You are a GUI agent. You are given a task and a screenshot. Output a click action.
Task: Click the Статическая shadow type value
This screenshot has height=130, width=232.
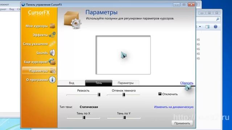(89, 107)
